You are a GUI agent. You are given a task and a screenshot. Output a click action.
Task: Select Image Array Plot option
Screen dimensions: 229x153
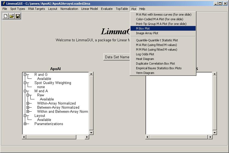click(147, 33)
